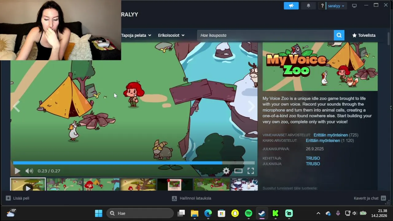Click the friends chat grid icon
The image size is (393, 221).
(x=383, y=198)
